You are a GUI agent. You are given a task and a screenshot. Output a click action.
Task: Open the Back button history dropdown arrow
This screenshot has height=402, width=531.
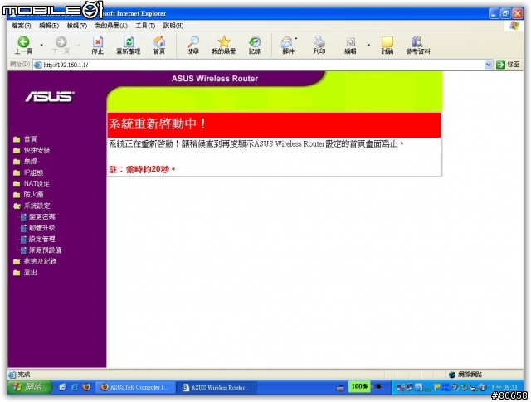41,45
